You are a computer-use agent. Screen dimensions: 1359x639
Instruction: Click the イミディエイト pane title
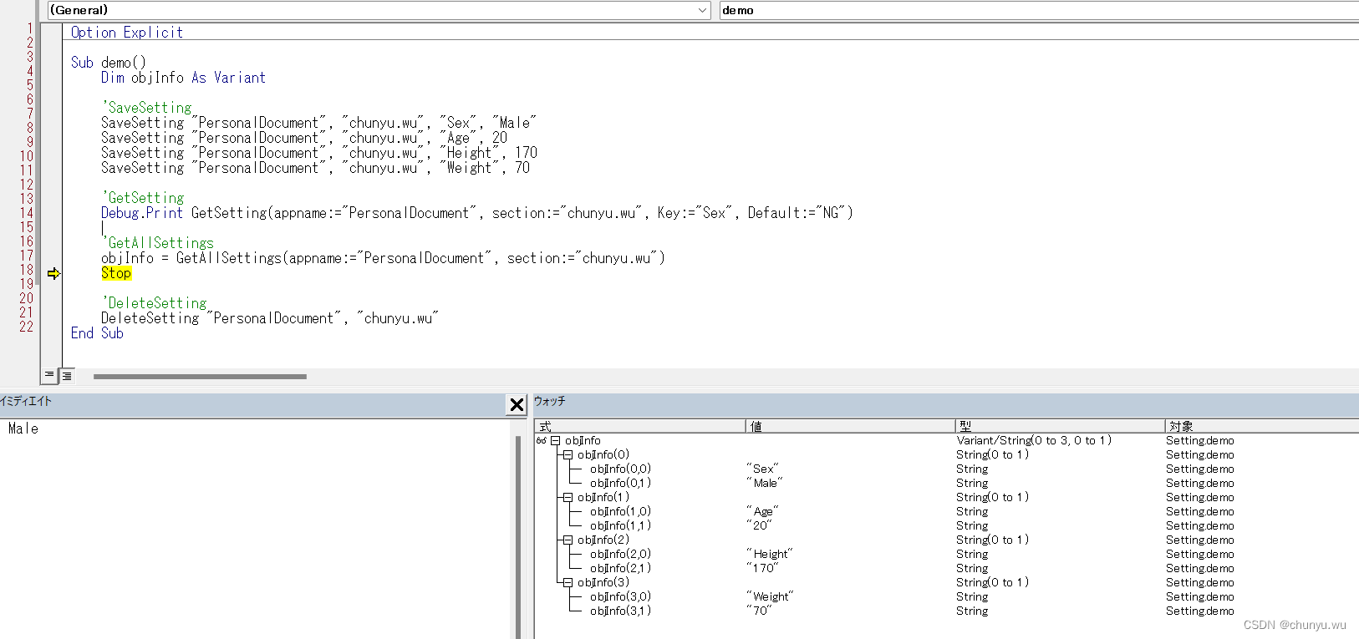(26, 402)
